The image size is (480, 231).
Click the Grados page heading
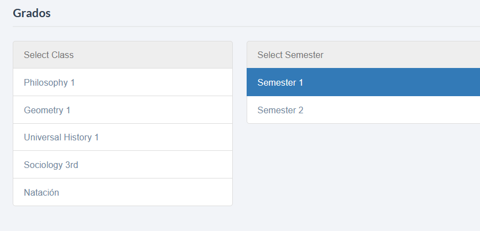coord(32,13)
